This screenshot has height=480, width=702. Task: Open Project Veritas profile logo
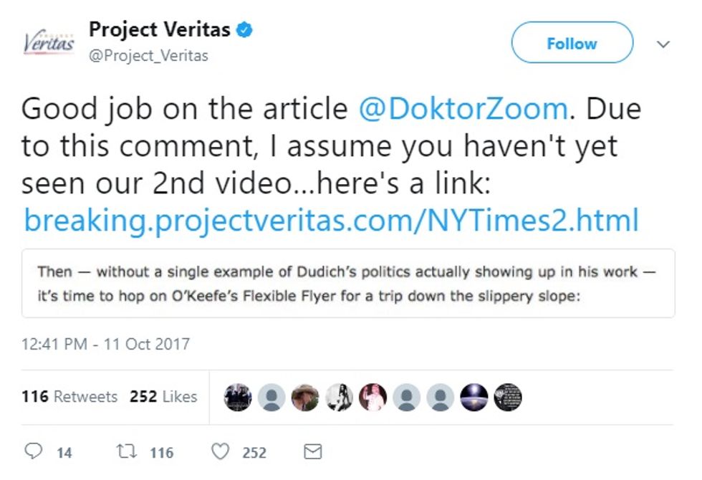pos(49,42)
